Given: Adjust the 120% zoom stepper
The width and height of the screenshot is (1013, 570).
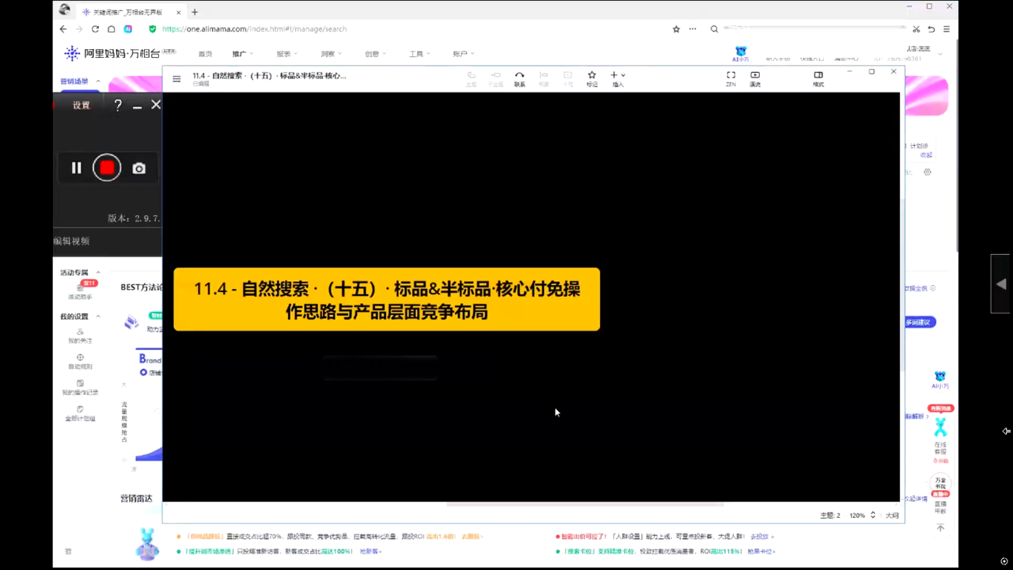Looking at the screenshot, I should (x=873, y=515).
